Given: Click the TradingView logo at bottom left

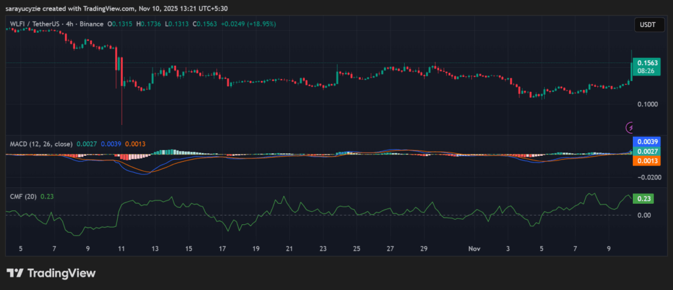Looking at the screenshot, I should (51, 273).
